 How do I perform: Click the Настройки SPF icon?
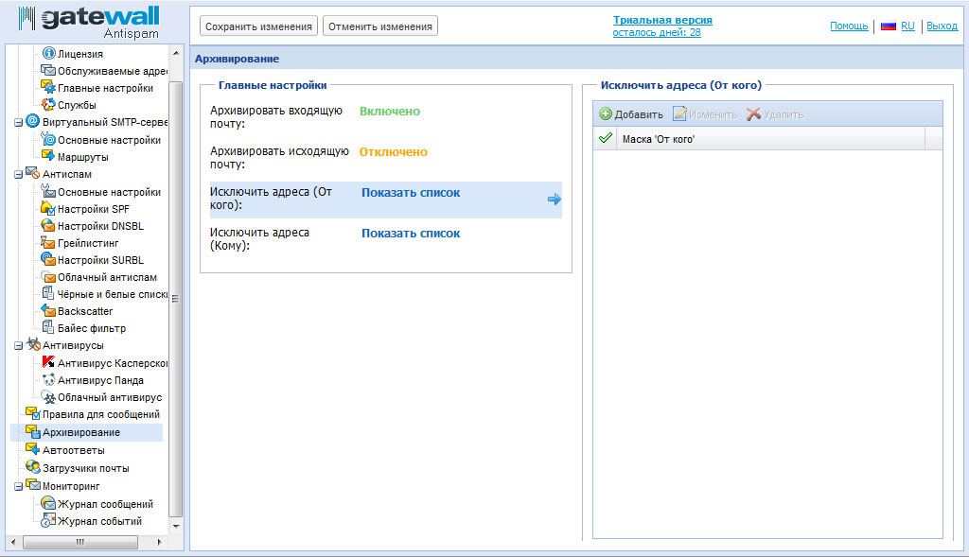[48, 208]
